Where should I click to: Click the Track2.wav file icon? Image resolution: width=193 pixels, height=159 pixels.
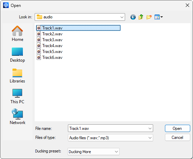(x=39, y=34)
